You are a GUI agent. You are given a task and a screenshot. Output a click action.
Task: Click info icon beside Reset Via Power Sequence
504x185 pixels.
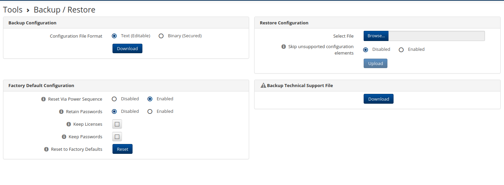click(x=43, y=99)
